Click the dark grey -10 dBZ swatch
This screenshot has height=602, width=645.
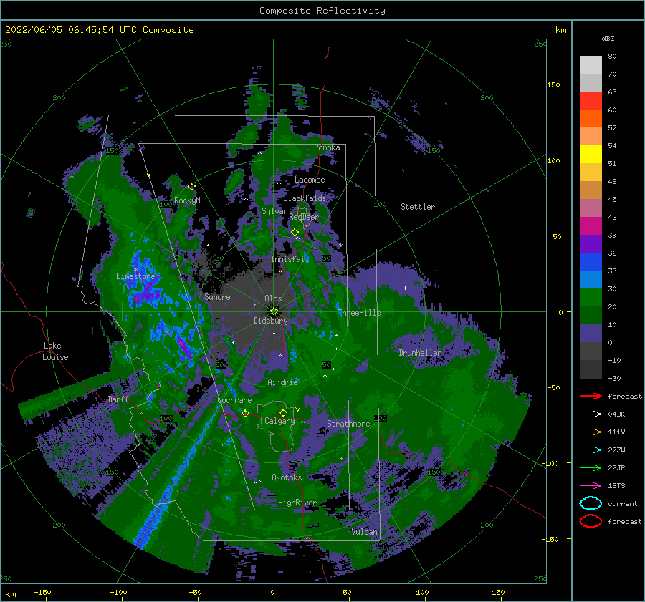click(591, 369)
